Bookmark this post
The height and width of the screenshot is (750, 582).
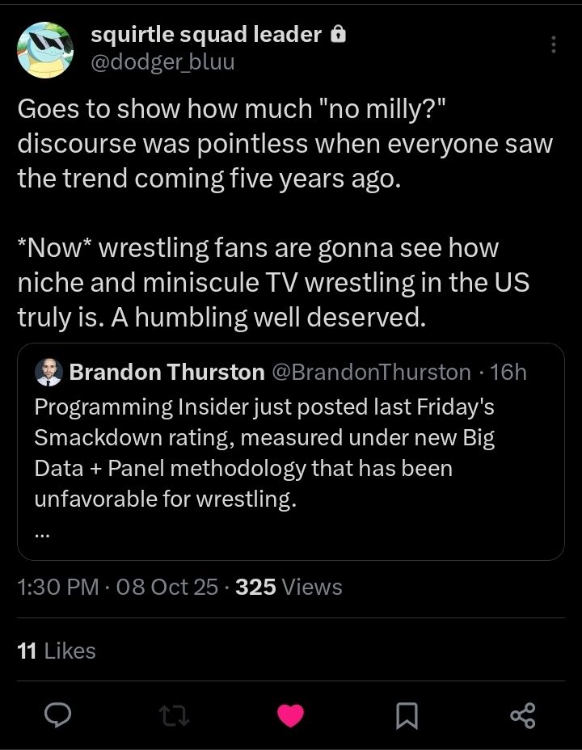pos(407,716)
